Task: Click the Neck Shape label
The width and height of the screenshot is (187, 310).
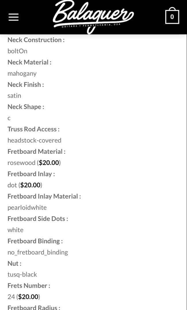Action: coord(26,107)
